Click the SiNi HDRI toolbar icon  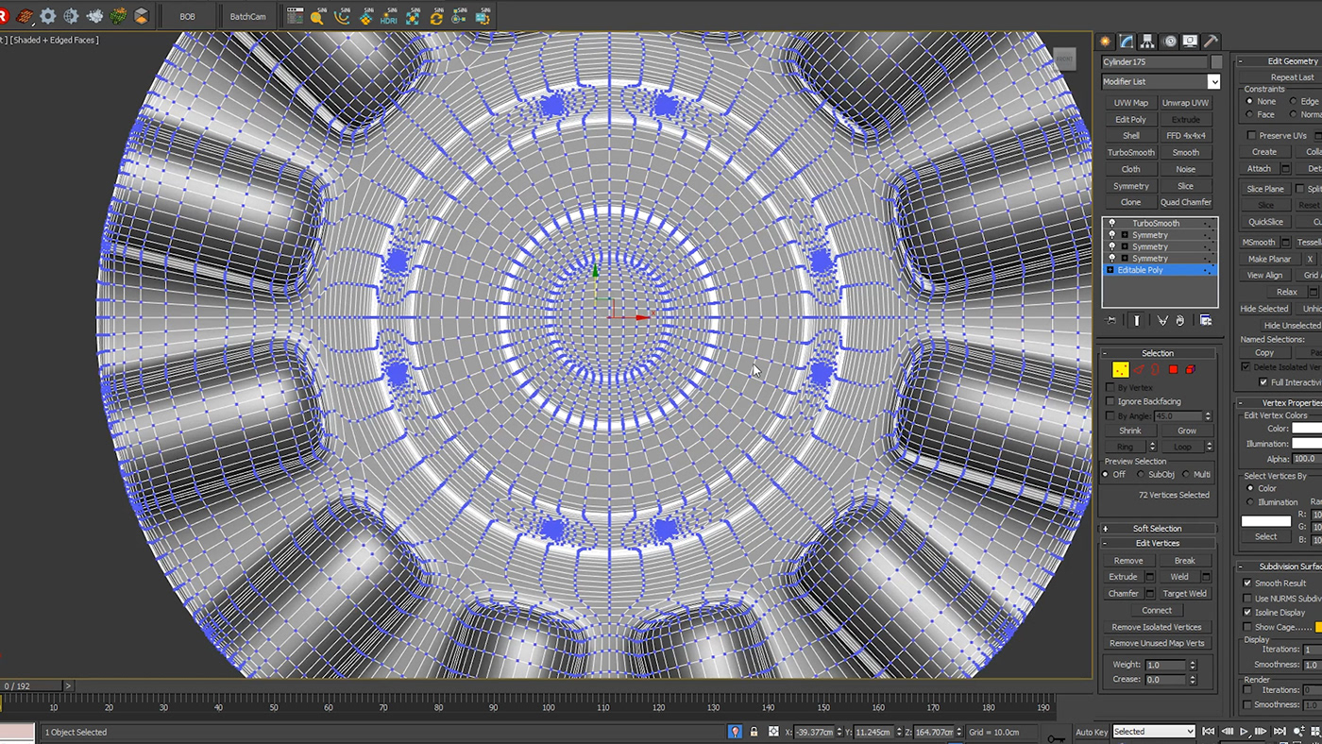click(388, 16)
